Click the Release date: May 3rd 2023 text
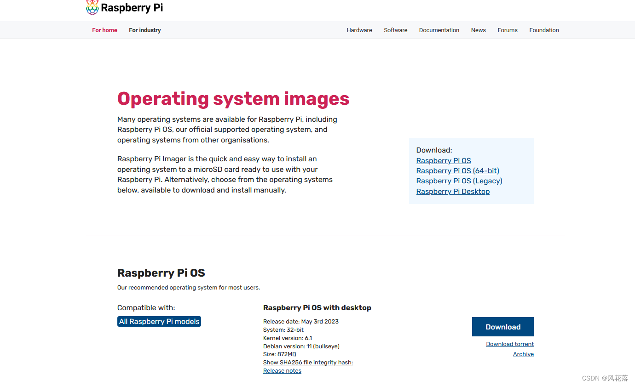The image size is (635, 386). tap(301, 322)
